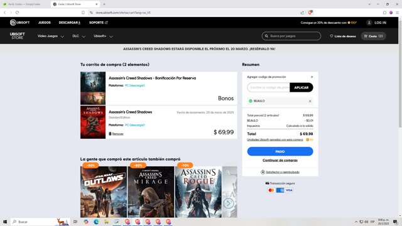Open Star Wars Outlaws thumbnail
Viewport: 402px width, 226px height.
point(104,192)
